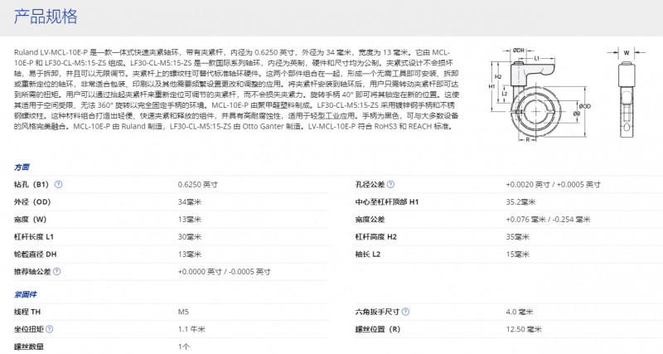Click the 方面 section heading
Image resolution: width=663 pixels, height=354 pixels.
[22, 167]
